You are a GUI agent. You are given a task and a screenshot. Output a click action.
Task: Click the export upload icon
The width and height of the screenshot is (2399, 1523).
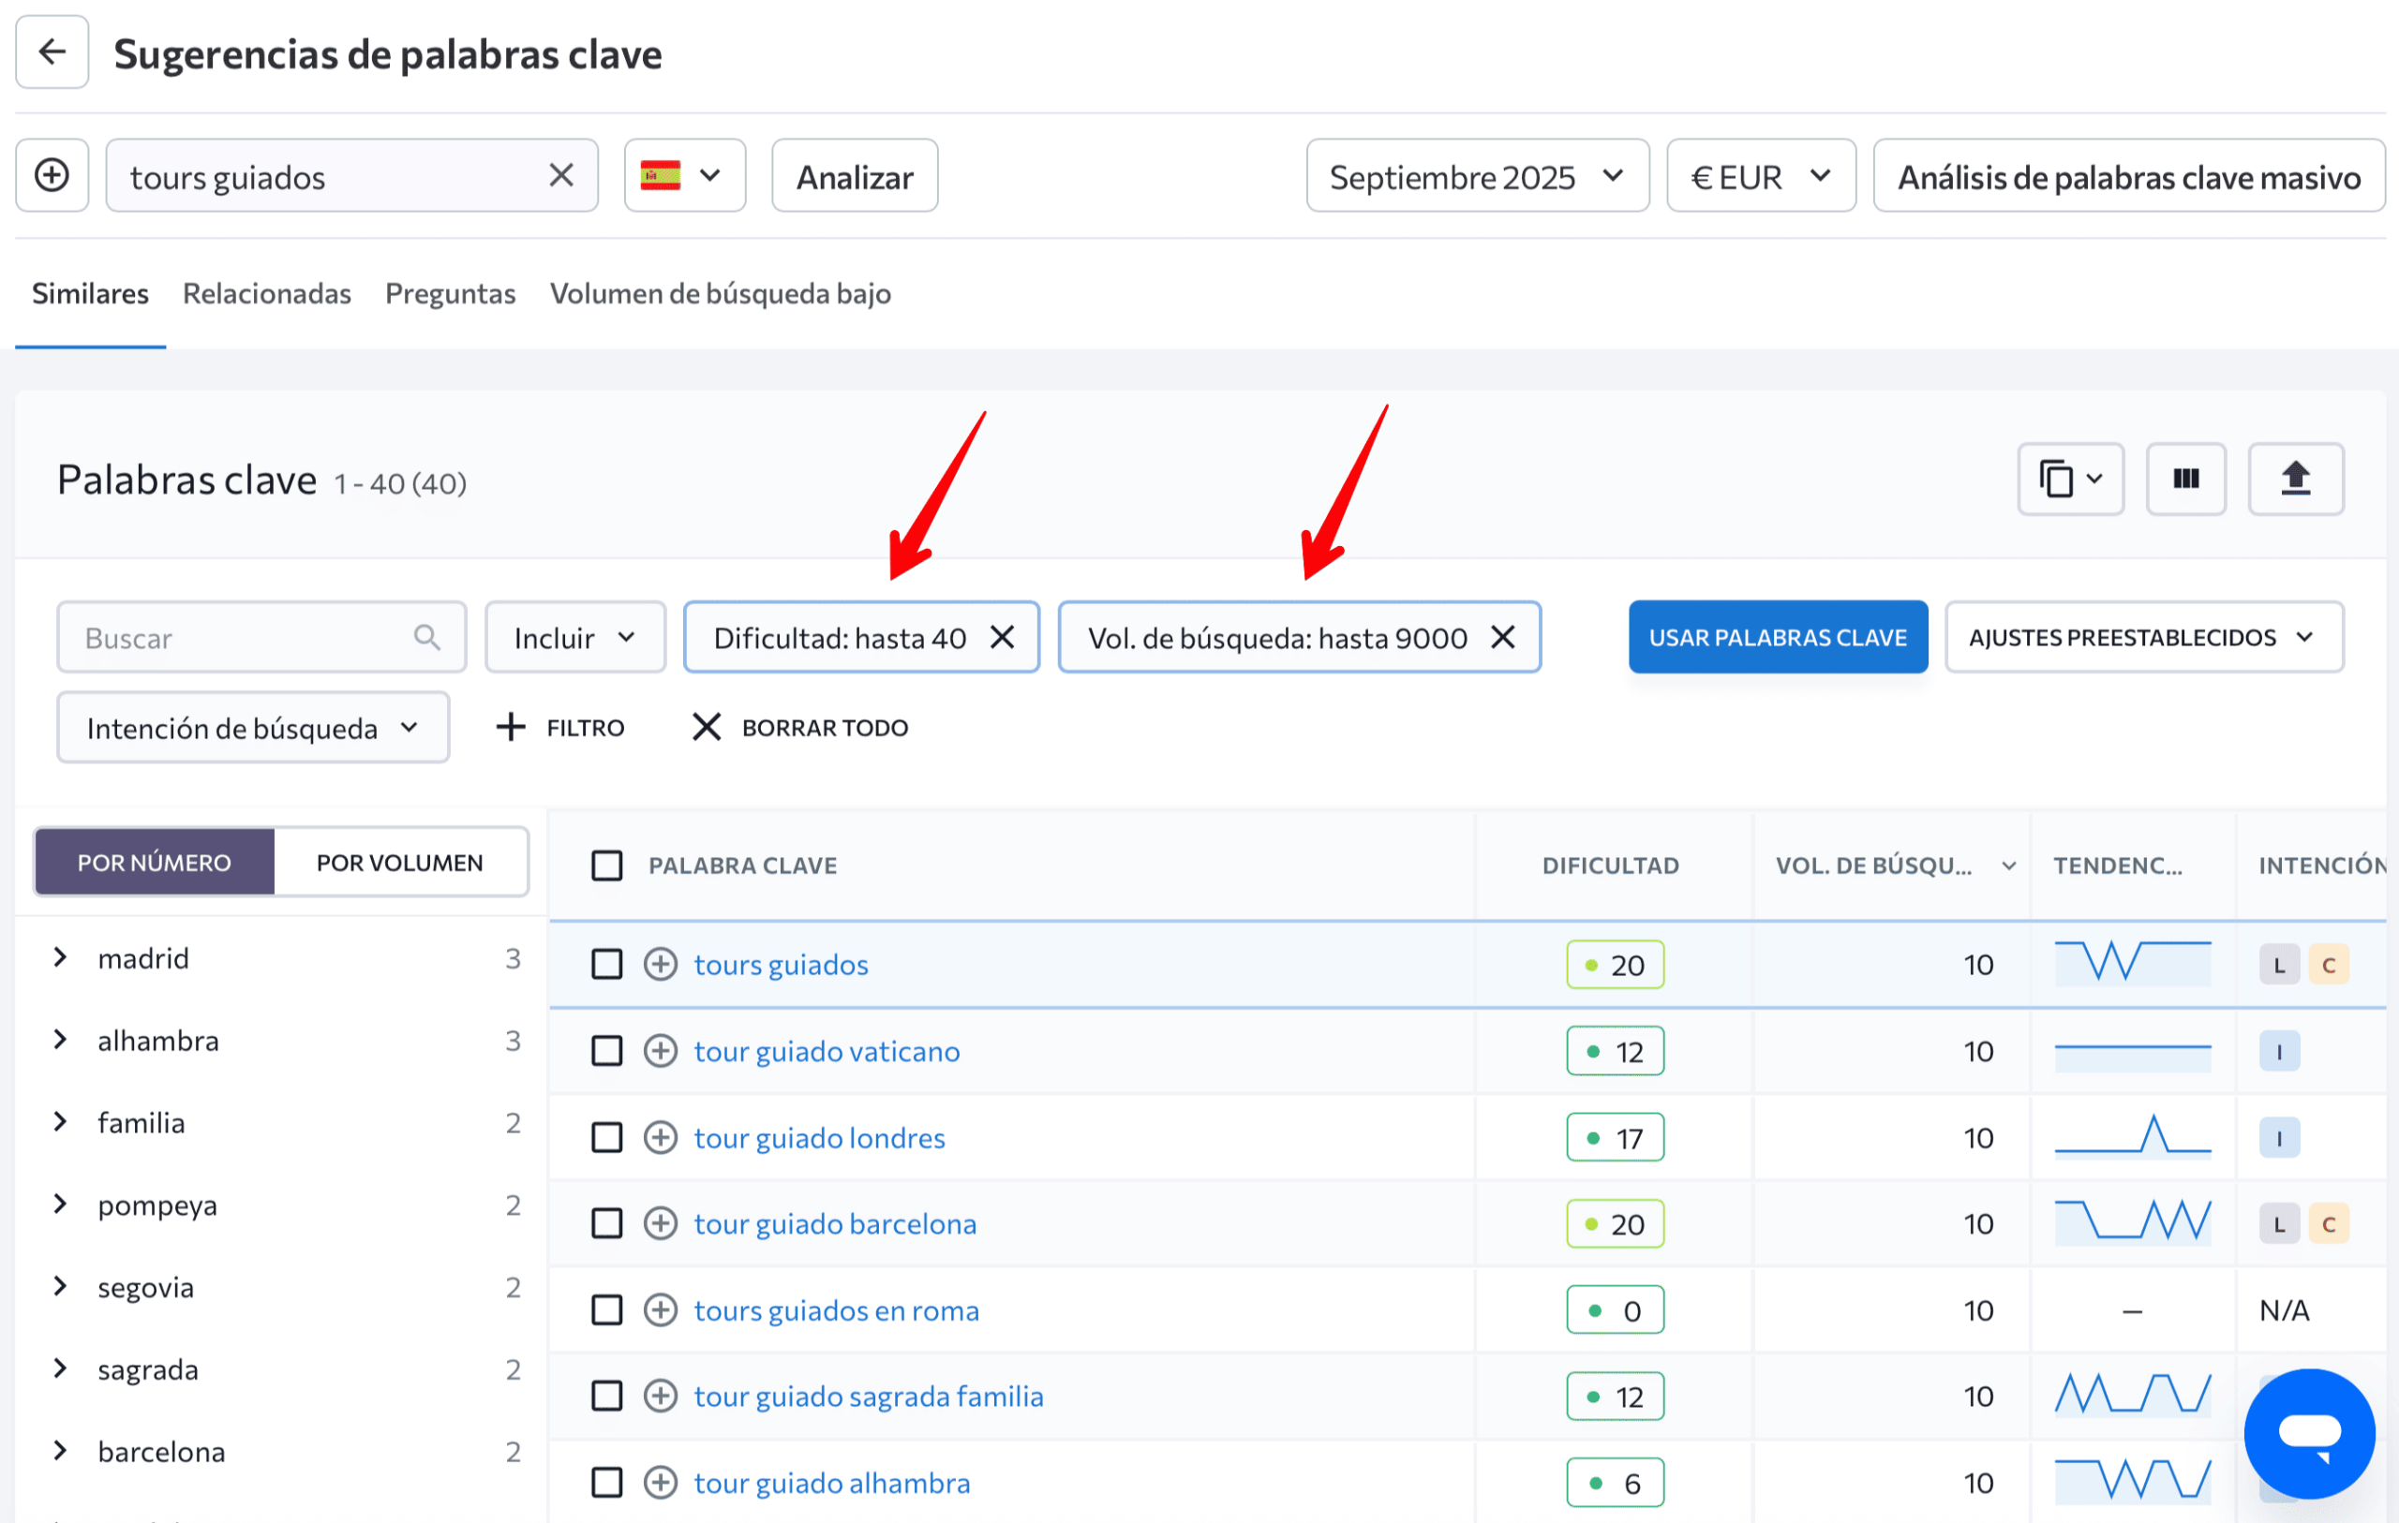(x=2295, y=480)
